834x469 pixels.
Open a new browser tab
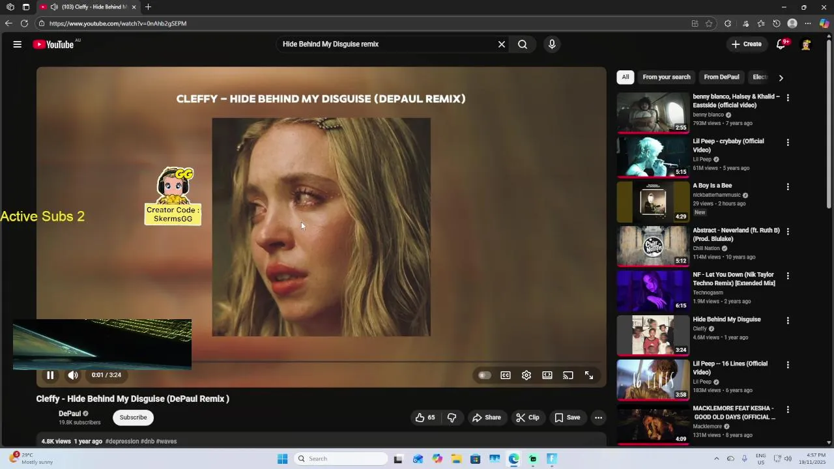[x=148, y=7]
